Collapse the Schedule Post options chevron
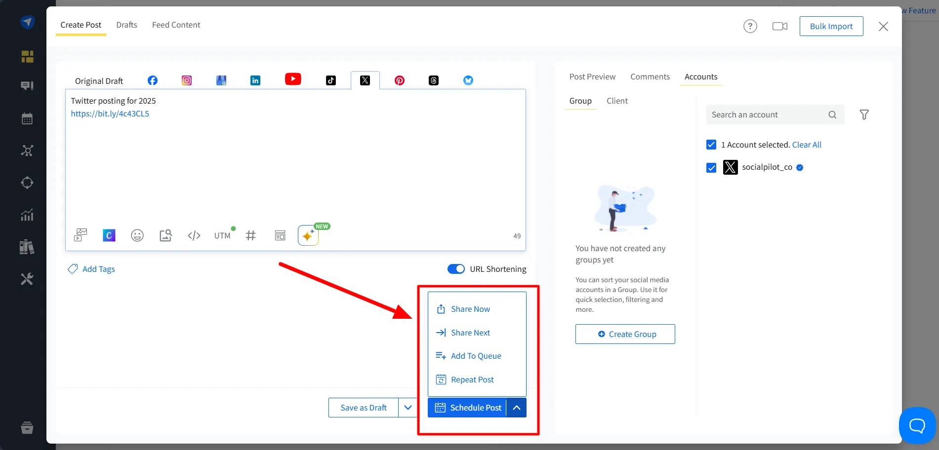 point(517,407)
